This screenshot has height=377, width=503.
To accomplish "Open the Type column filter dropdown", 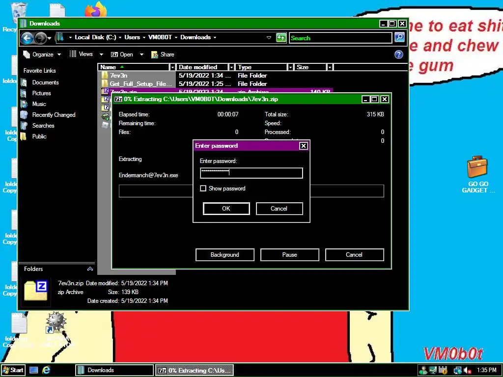I will pos(290,67).
